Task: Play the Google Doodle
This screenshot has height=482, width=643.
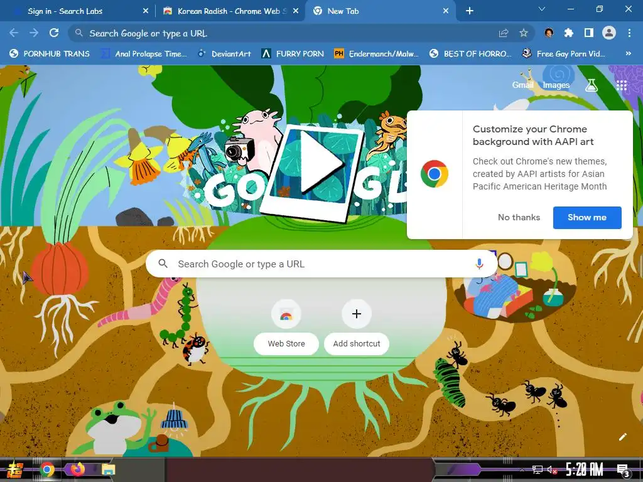Action: [321, 163]
